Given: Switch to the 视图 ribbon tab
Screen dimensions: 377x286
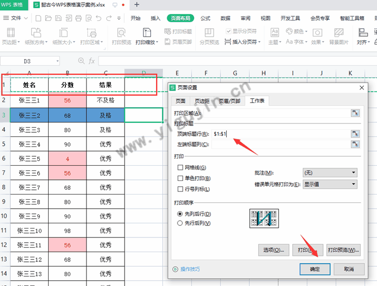Looking at the screenshot, I should pyautogui.click(x=265, y=18).
